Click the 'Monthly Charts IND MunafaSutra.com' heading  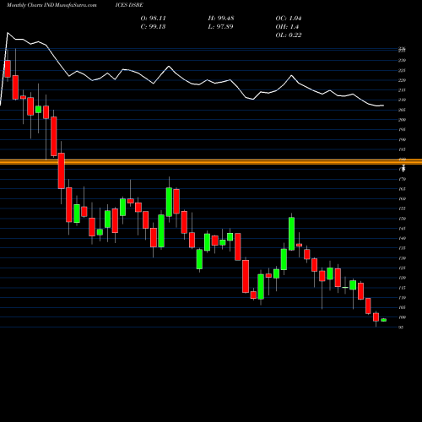pos(51,5)
